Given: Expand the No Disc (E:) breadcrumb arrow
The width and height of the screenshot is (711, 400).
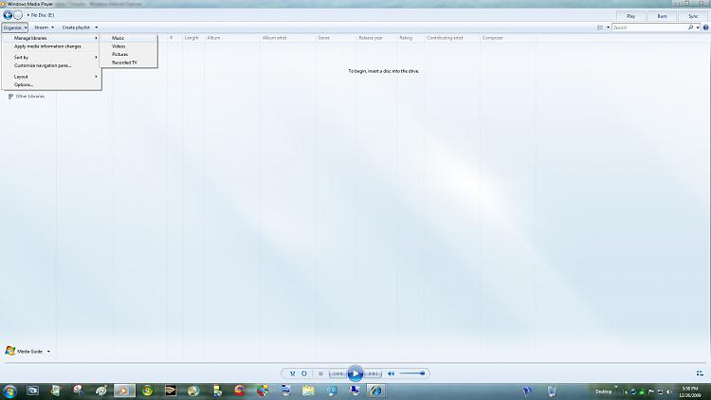Looking at the screenshot, I should tap(27, 15).
